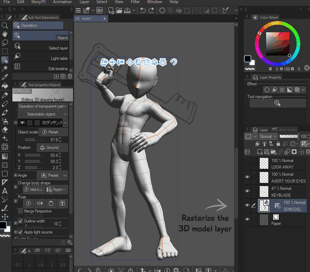The width and height of the screenshot is (310, 272).
Task: Open the Selectable object dropdown
Action: tap(42, 114)
